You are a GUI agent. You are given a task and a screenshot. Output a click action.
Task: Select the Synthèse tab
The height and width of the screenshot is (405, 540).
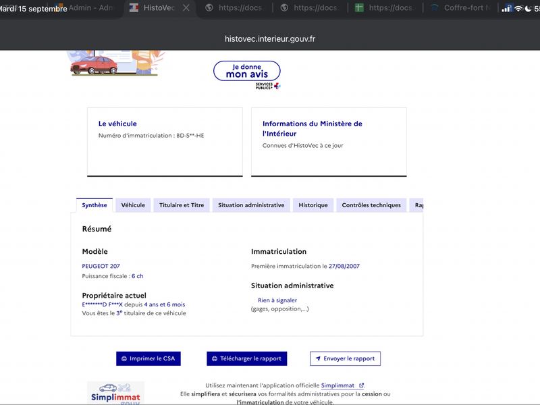point(94,205)
